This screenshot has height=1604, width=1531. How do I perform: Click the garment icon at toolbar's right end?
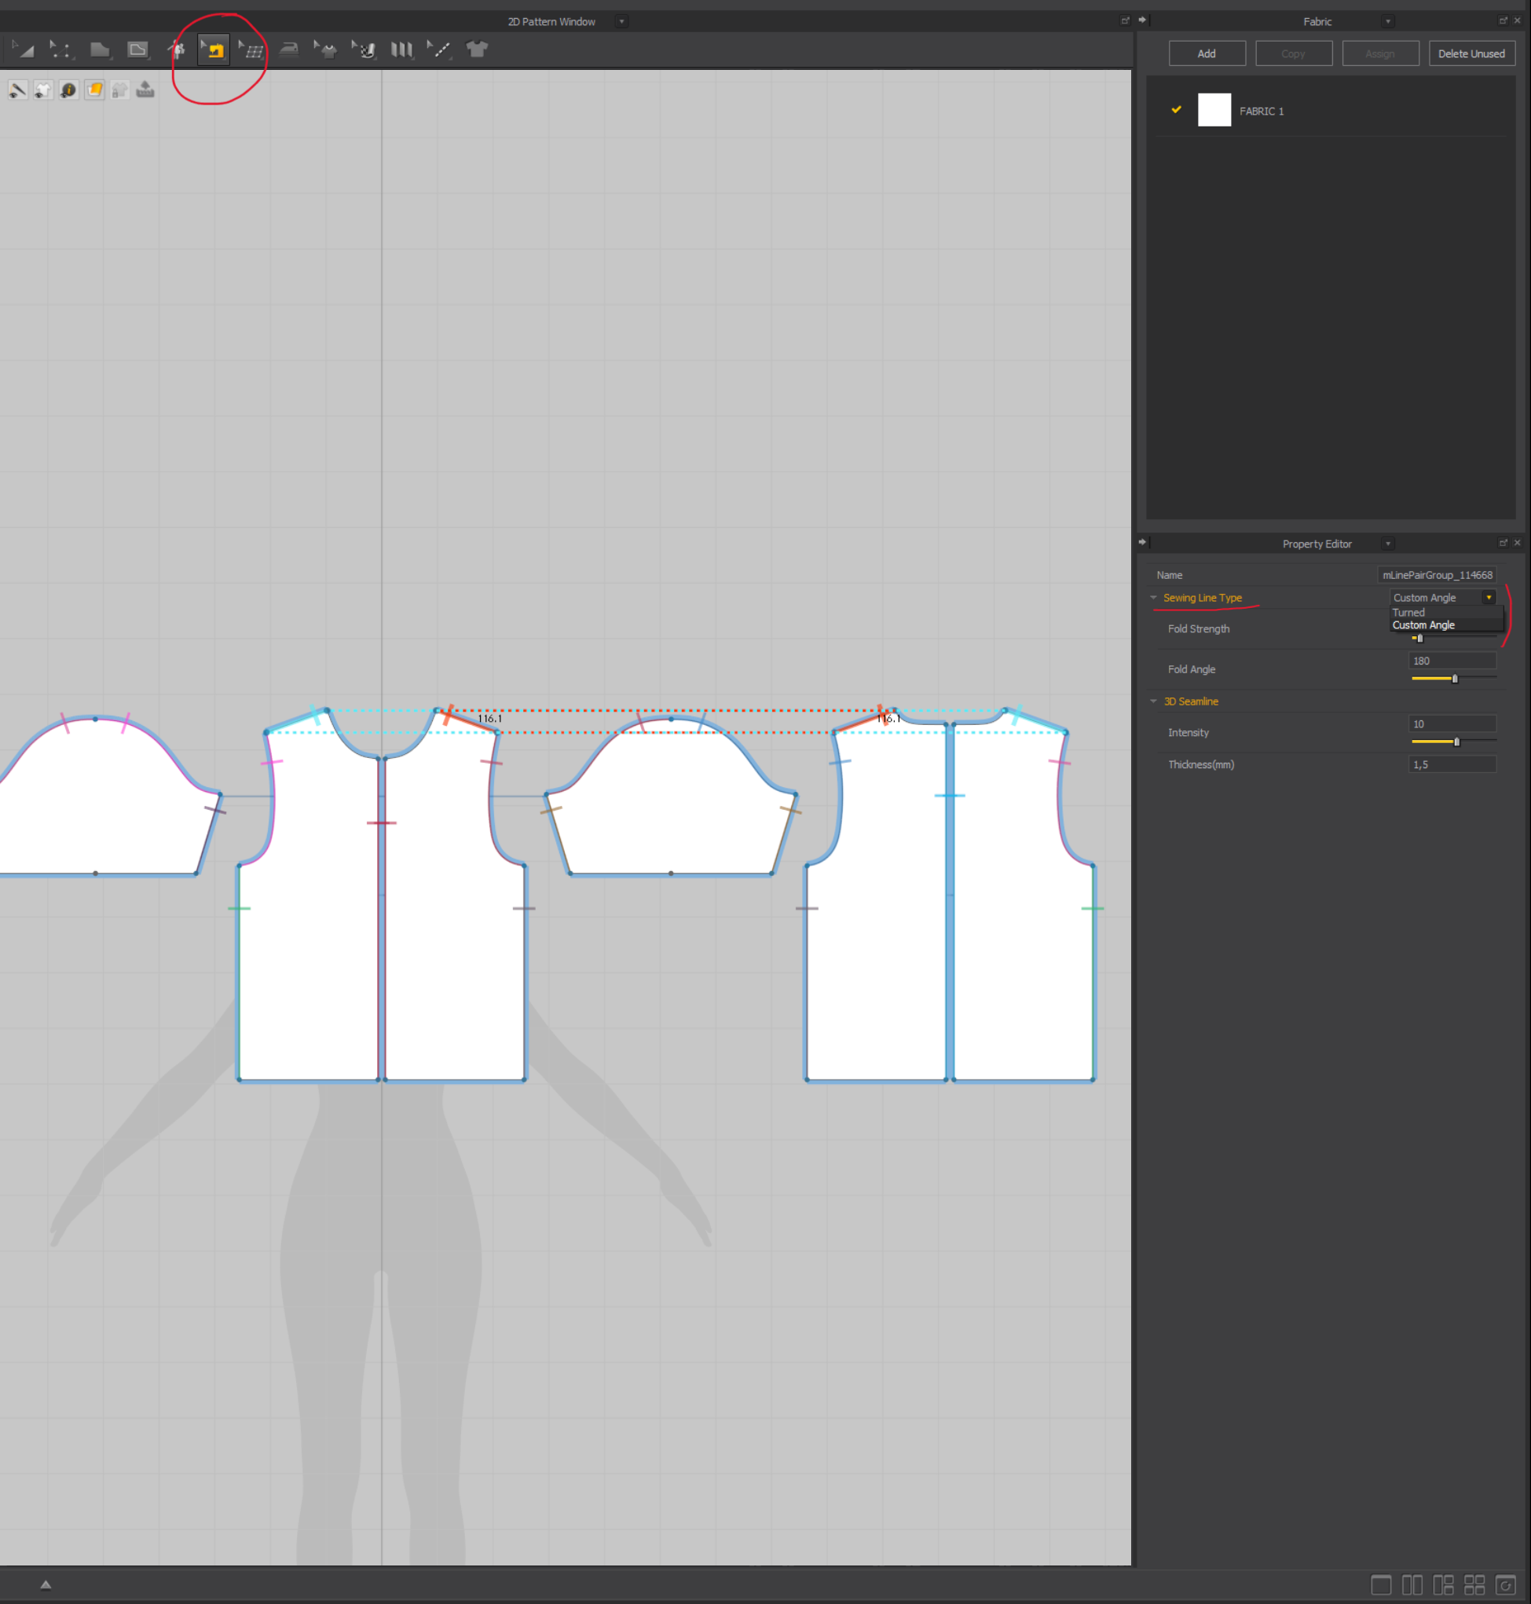click(477, 49)
